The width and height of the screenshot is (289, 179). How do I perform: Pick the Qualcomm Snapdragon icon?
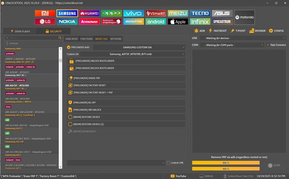[x=111, y=22]
